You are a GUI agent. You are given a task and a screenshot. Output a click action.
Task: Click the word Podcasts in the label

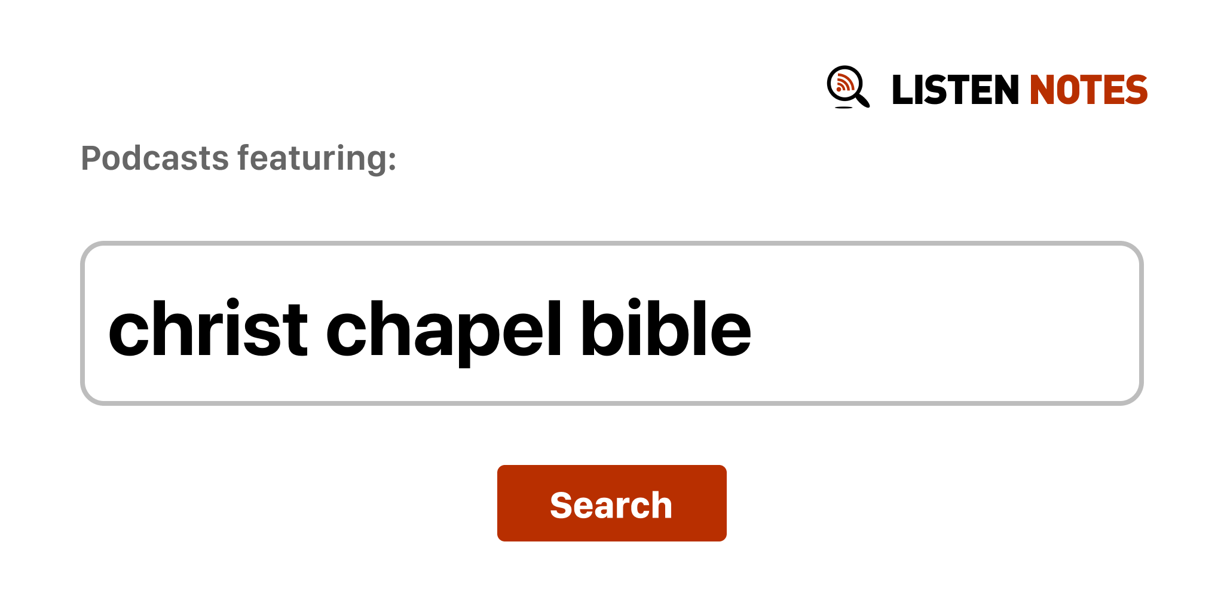[155, 158]
